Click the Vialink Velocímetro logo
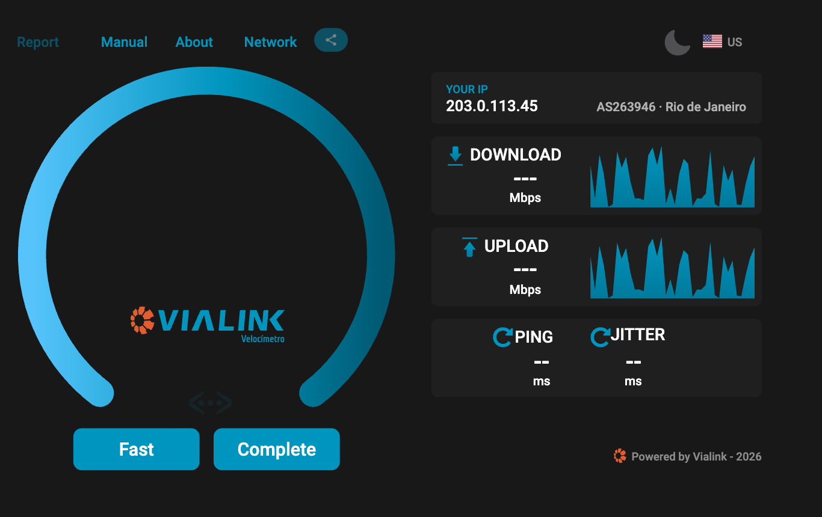Screen dimensions: 822x517 point(208,323)
